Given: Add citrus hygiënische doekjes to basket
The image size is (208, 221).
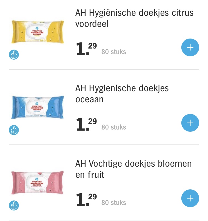Looking at the screenshot, I should click(x=190, y=47).
